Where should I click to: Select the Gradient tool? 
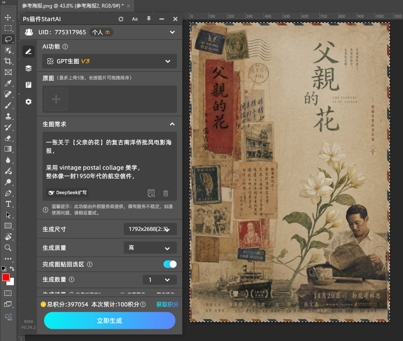tap(8, 149)
